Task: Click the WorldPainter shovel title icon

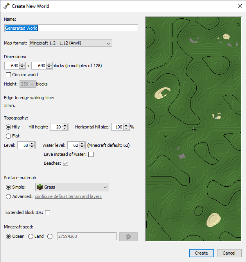Action: (x=7, y=6)
